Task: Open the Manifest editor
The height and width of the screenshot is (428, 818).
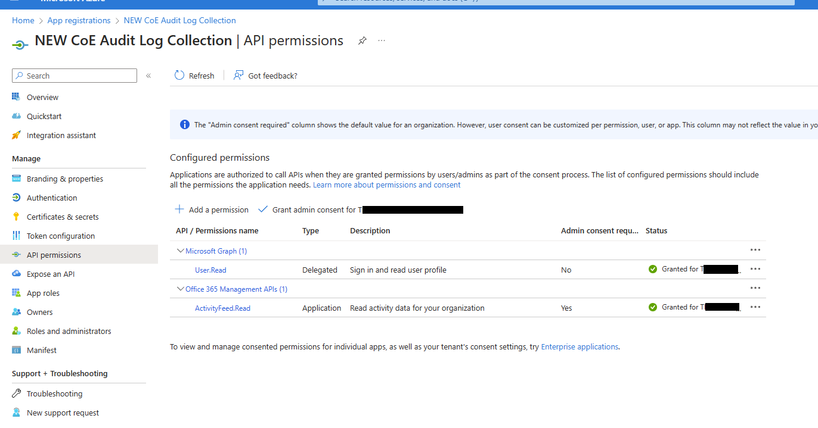Action: (42, 349)
